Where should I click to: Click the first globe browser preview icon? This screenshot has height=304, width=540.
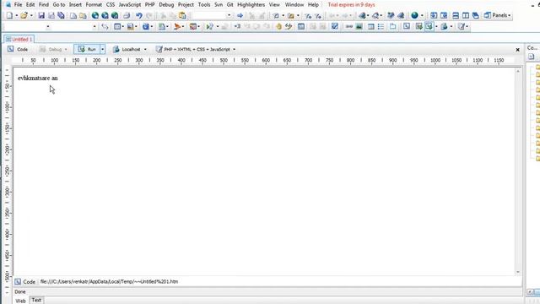coord(95,15)
